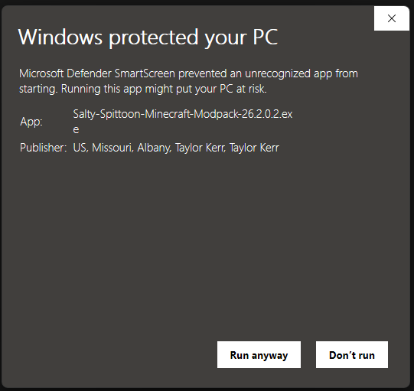Image resolution: width=414 pixels, height=391 pixels.
Task: Click 'PC' at the end of the heading
Action: (266, 37)
